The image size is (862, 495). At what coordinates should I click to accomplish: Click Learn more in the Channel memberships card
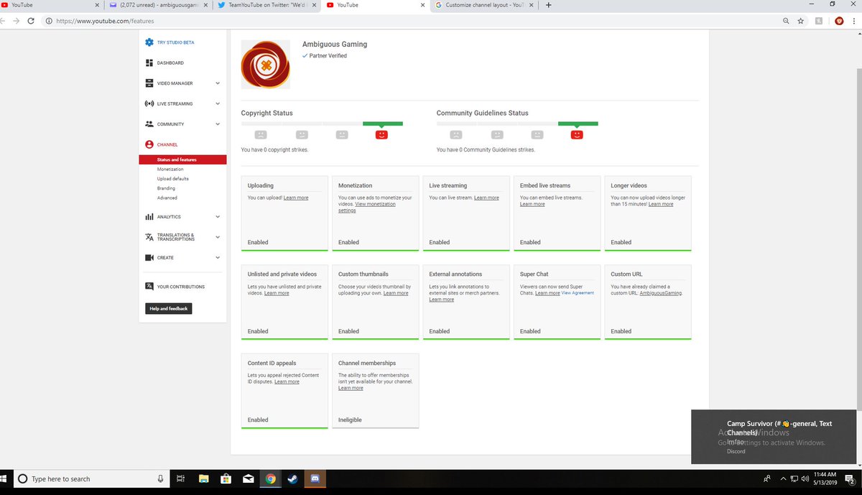(x=351, y=388)
